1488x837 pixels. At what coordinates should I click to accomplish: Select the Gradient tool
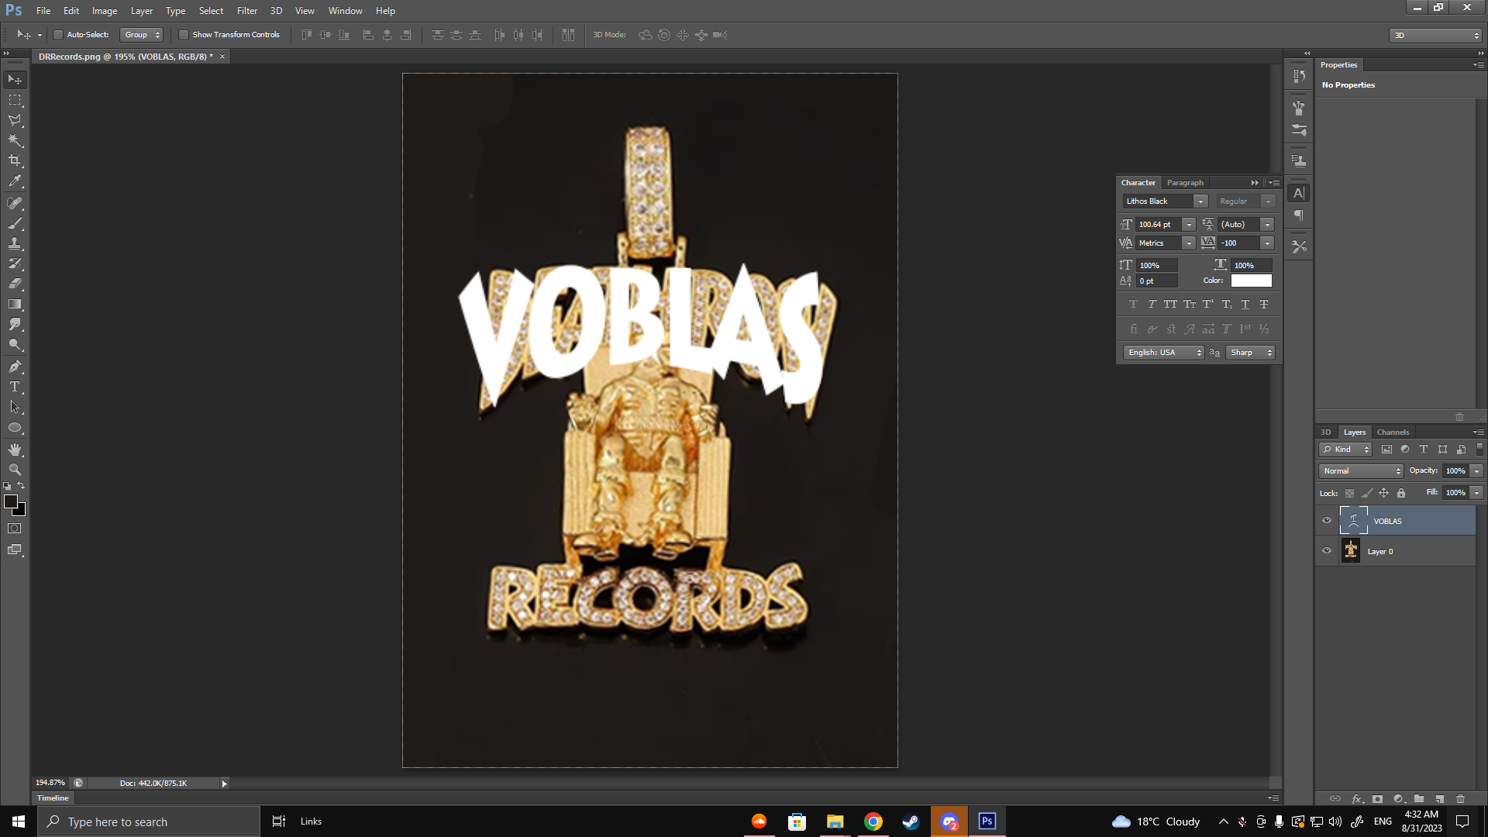coord(15,305)
